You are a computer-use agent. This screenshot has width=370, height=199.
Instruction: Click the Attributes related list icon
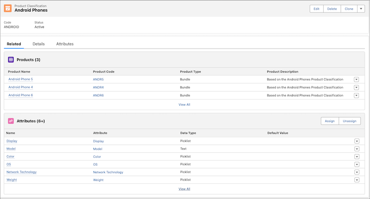coord(11,121)
